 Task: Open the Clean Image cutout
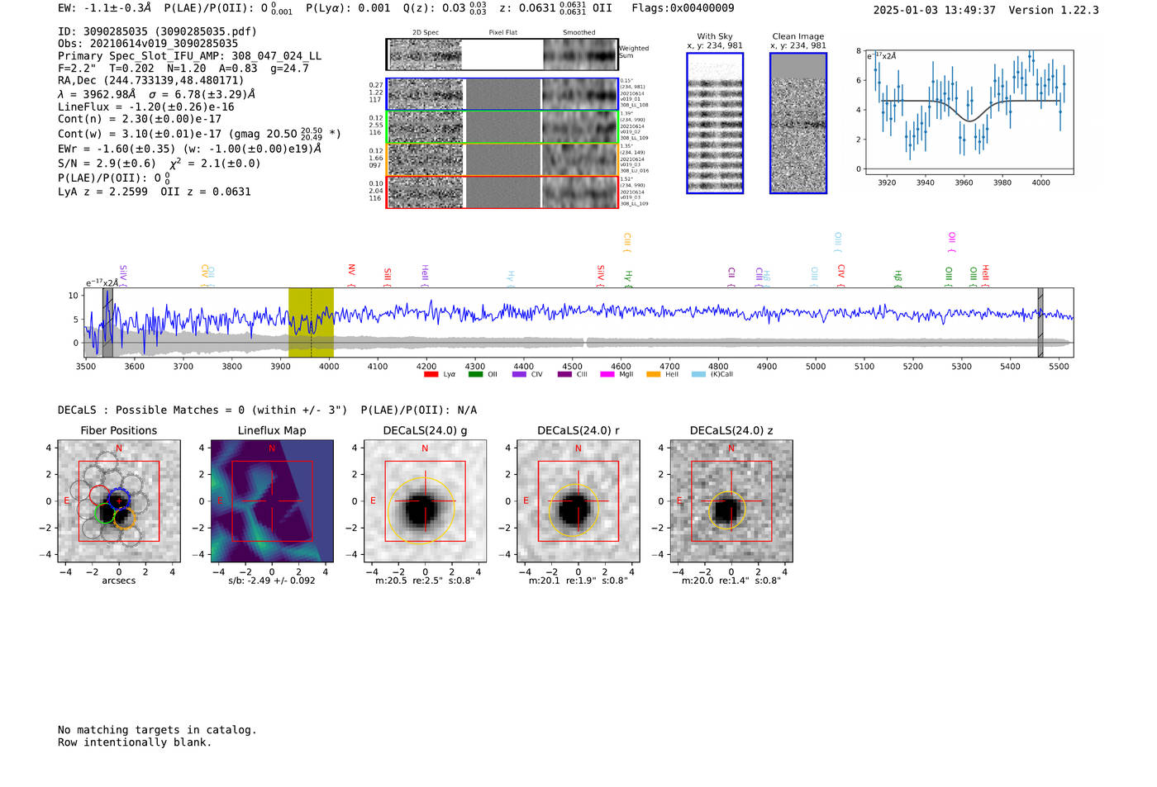coord(798,123)
